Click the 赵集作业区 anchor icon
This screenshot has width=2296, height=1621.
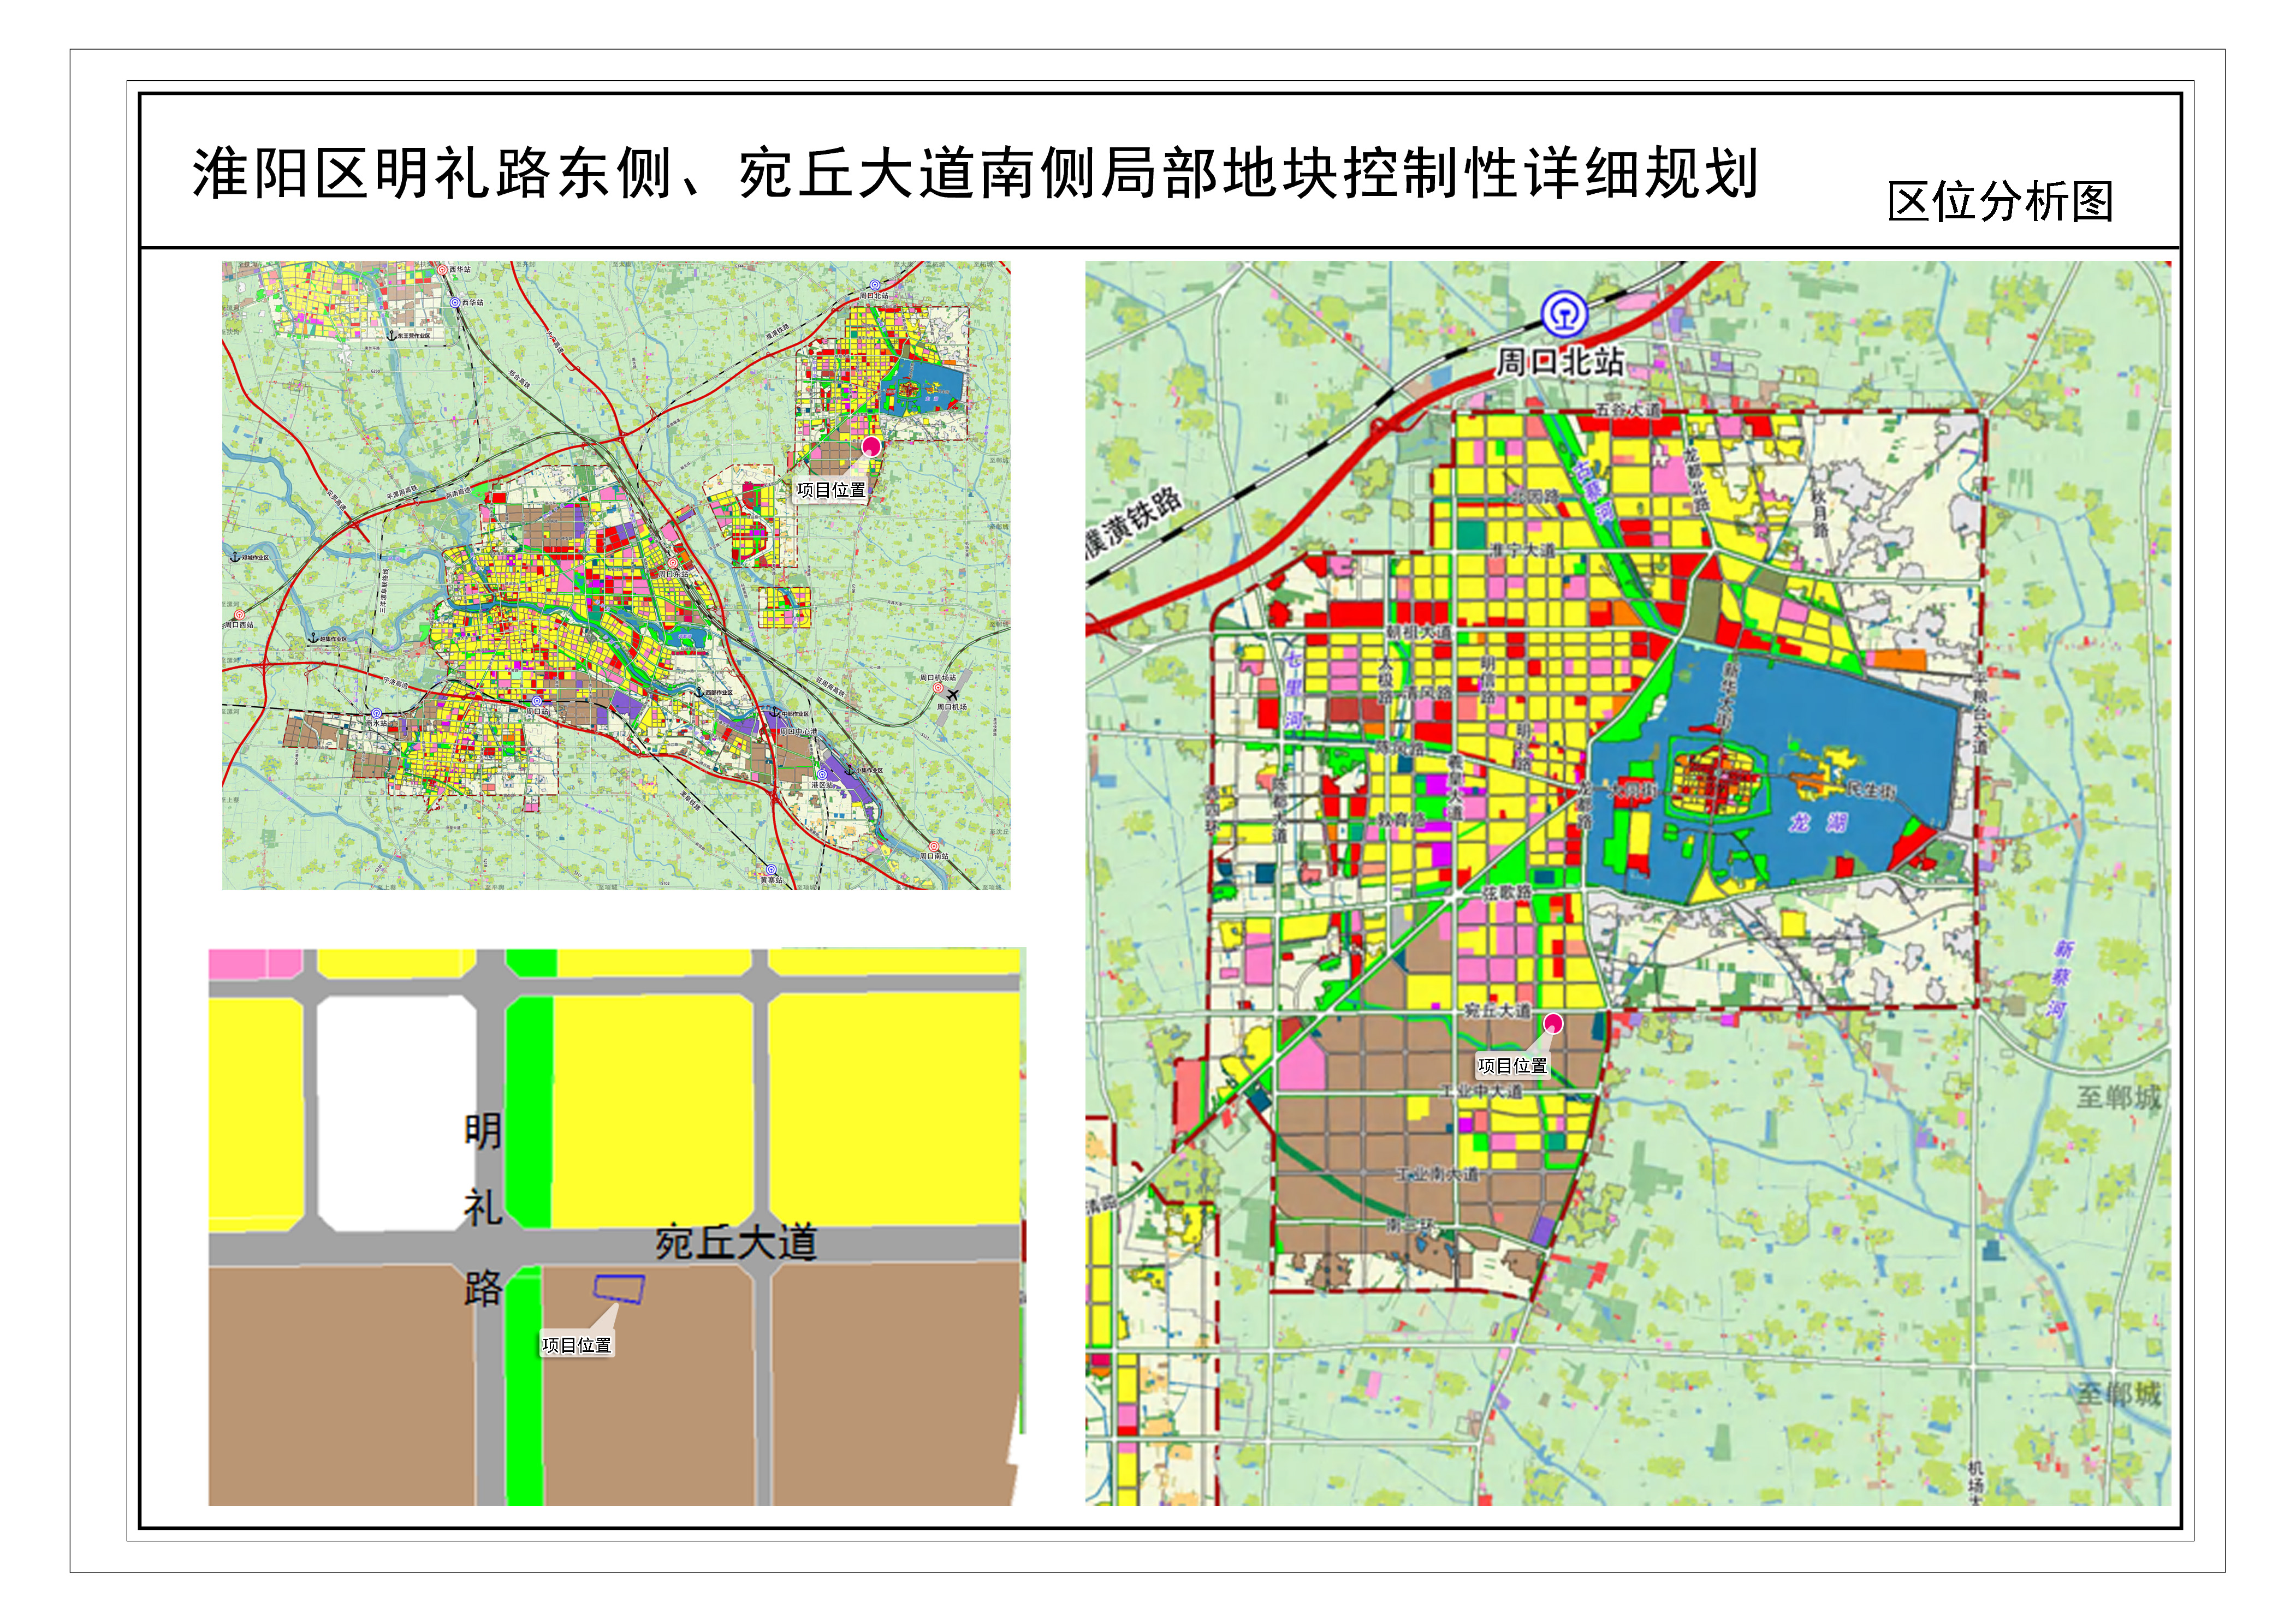[313, 637]
